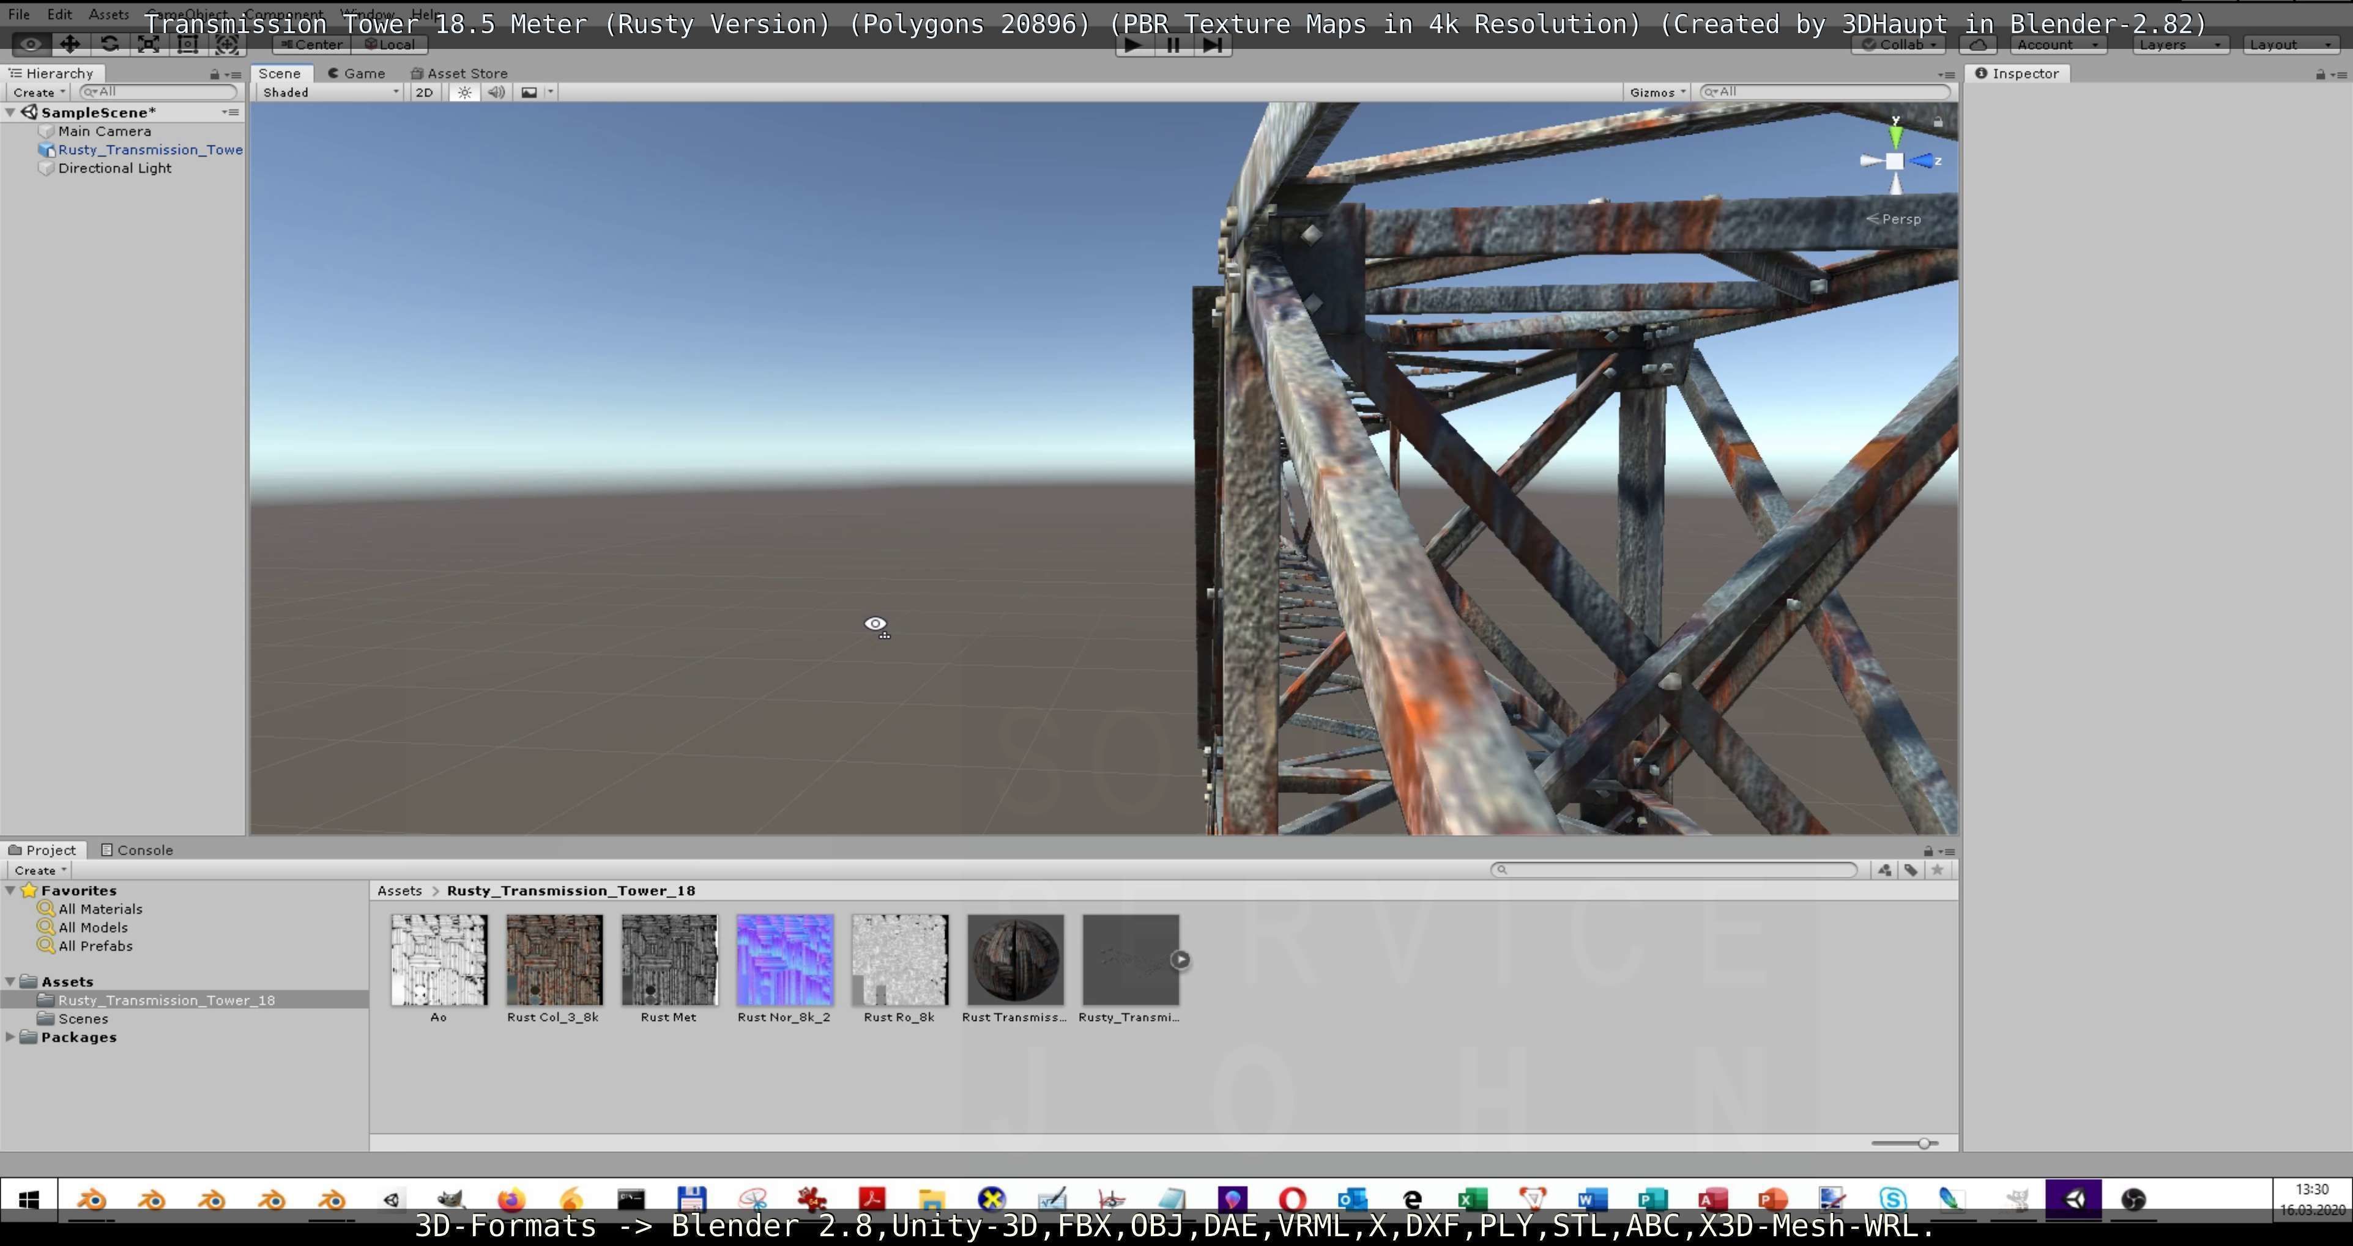Collapse the Assets folder tree
Viewport: 2353px width, 1246px height.
pos(10,982)
